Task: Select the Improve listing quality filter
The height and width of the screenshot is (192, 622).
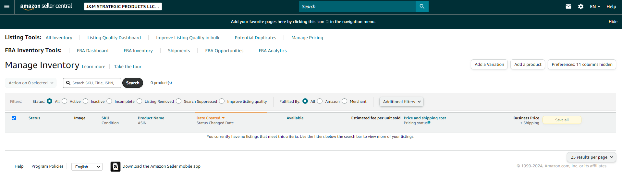Action: pyautogui.click(x=222, y=101)
